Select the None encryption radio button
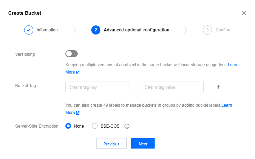This screenshot has height=159, width=255. pos(69,126)
